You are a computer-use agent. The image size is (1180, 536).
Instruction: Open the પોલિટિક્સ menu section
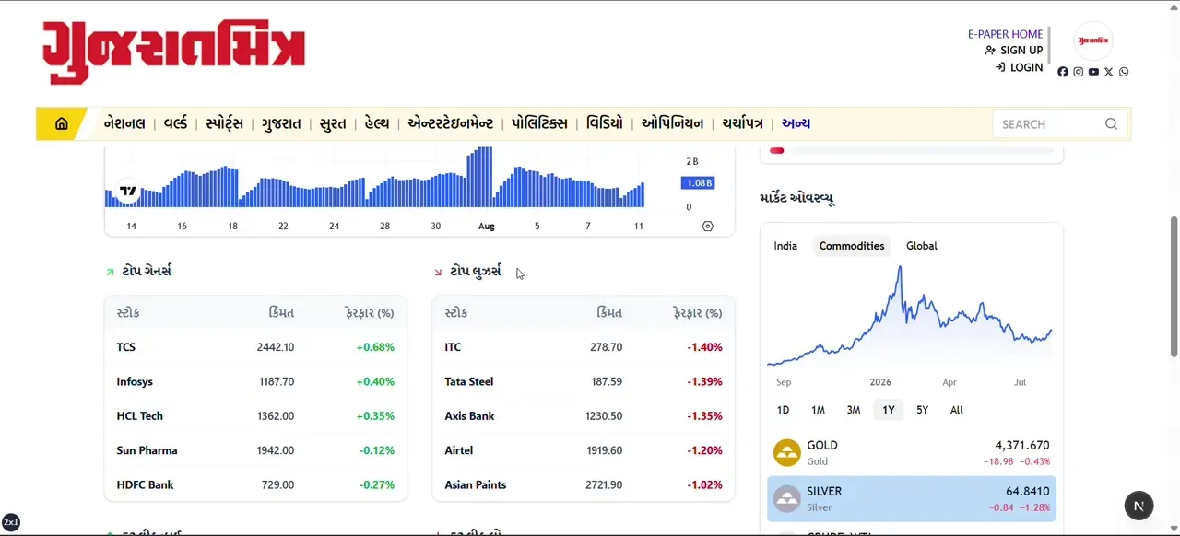[539, 123]
